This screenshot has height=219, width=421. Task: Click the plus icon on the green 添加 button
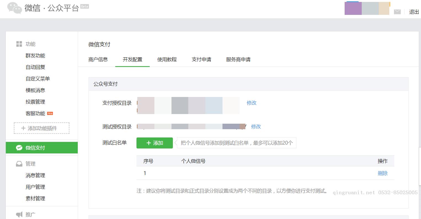(148, 143)
